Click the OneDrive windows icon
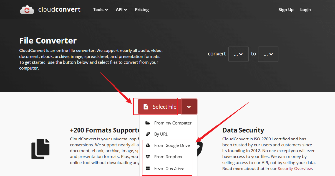This screenshot has height=176, width=335. [x=148, y=168]
